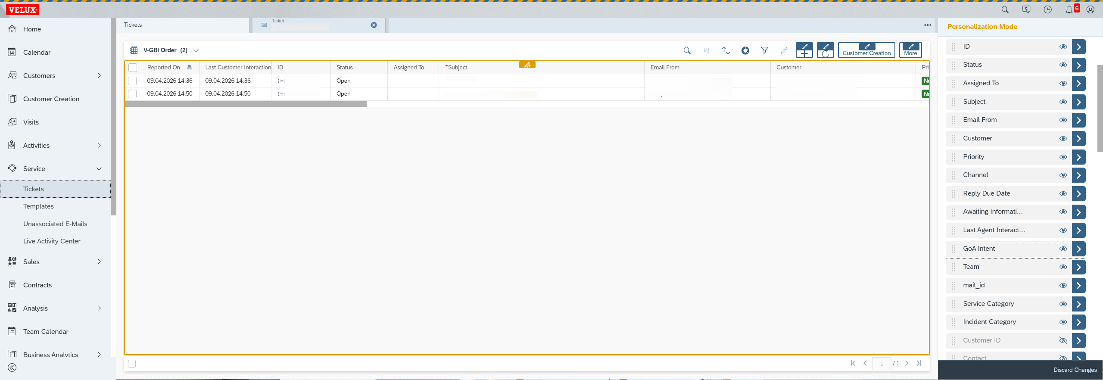The image size is (1103, 380).
Task: Expand Channel field details arrow
Action: [1078, 175]
